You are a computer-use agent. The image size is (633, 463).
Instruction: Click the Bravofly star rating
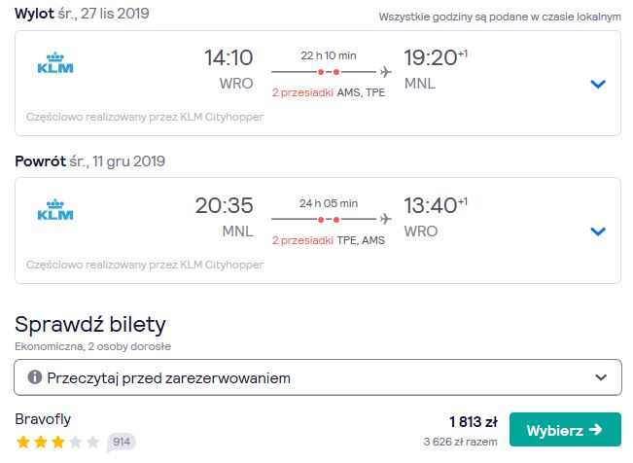point(57,442)
